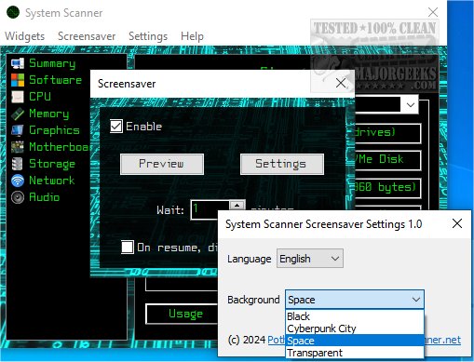Viewport: 474px width, 362px height.
Task: Choose Cyberpunk City from background list
Action: click(355, 328)
